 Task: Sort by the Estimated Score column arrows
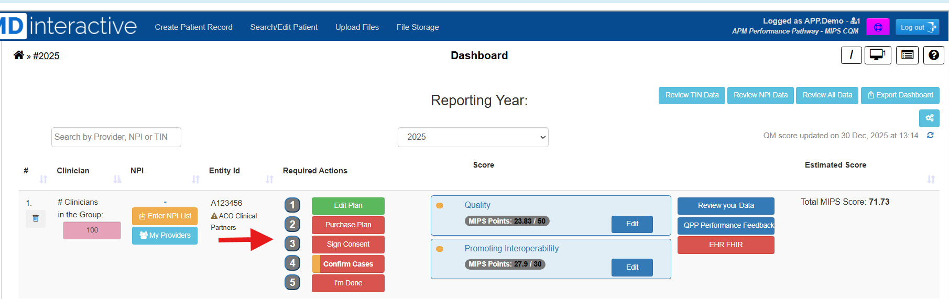(931, 180)
